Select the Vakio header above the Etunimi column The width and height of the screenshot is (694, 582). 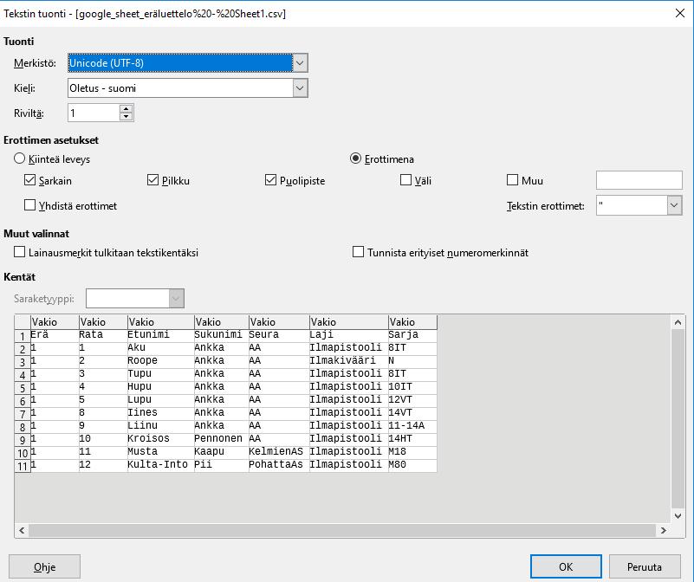pyautogui.click(x=161, y=322)
